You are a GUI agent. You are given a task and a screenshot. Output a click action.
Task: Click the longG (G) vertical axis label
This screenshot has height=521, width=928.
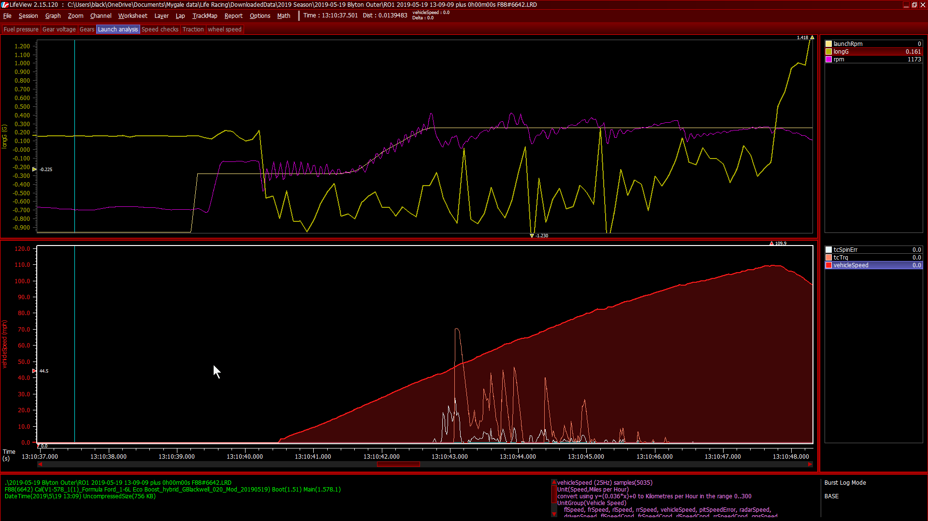tap(5, 136)
